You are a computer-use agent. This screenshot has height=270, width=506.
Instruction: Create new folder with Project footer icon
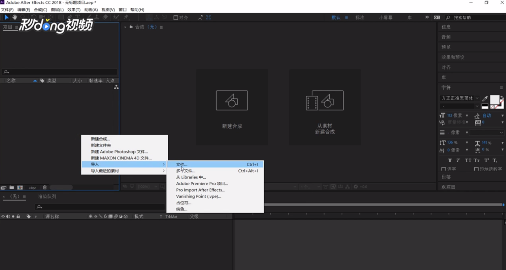[x=12, y=187]
